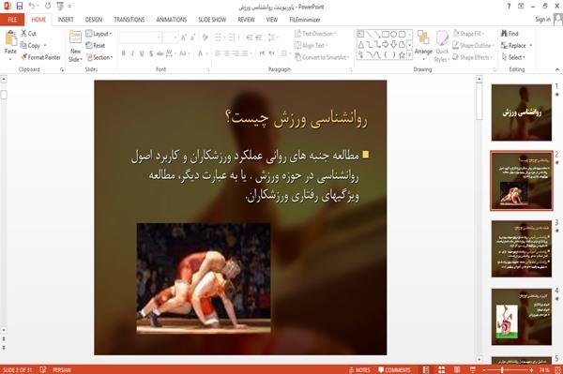
Task: Open the ANIMATIONS tab
Action: click(x=172, y=20)
